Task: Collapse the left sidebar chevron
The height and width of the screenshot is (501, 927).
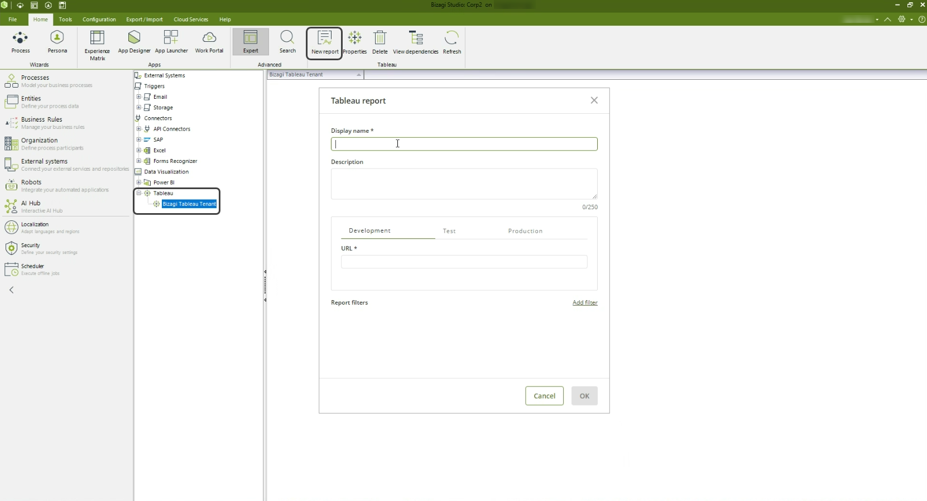Action: (x=12, y=290)
